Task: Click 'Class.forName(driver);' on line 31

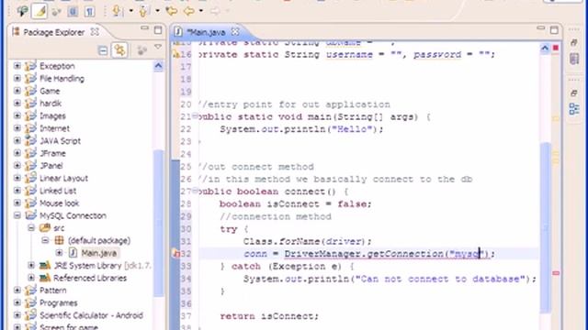Action: coord(308,241)
